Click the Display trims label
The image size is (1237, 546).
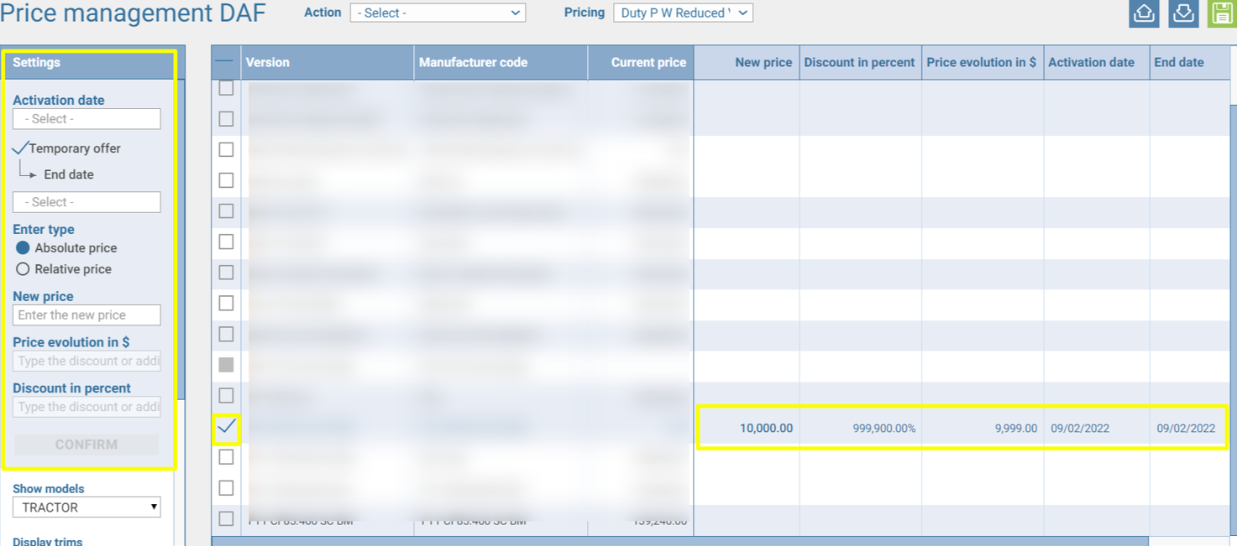[48, 541]
